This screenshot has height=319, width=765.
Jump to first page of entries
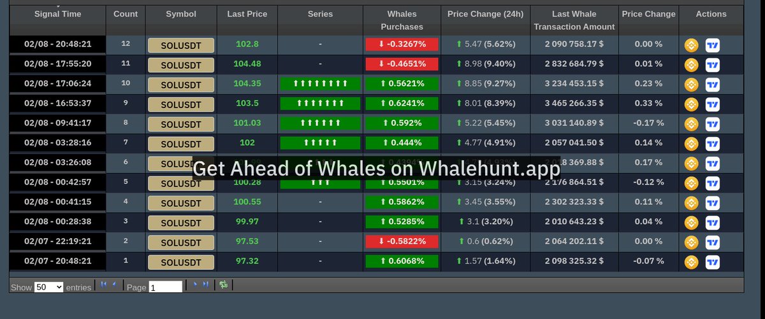click(103, 285)
